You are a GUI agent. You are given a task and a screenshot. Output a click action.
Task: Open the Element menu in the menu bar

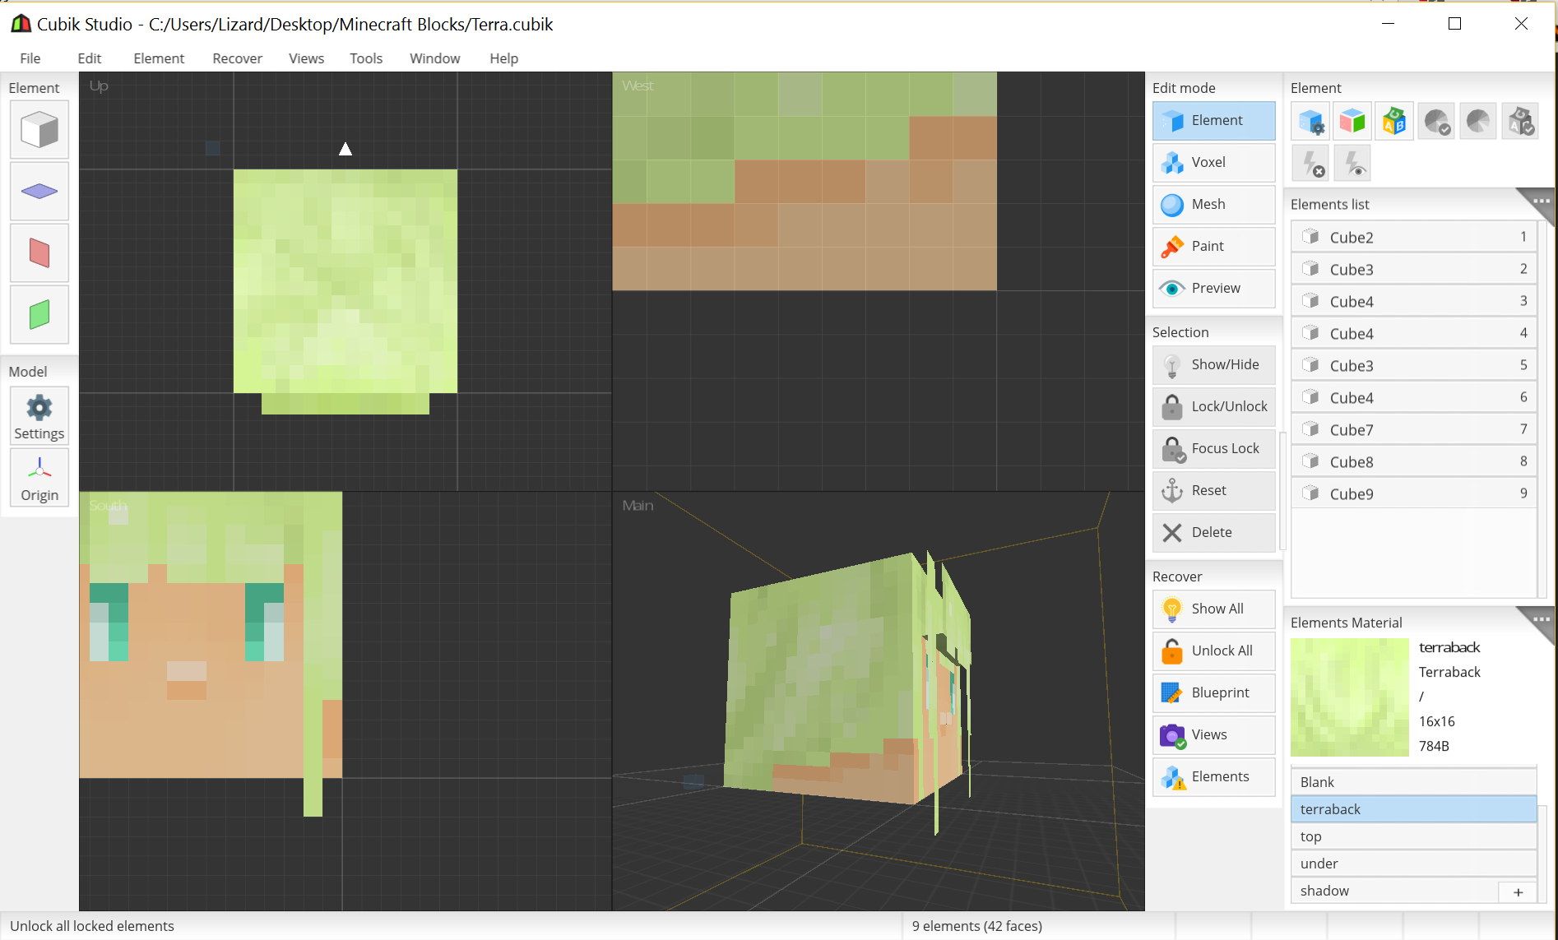coord(159,58)
